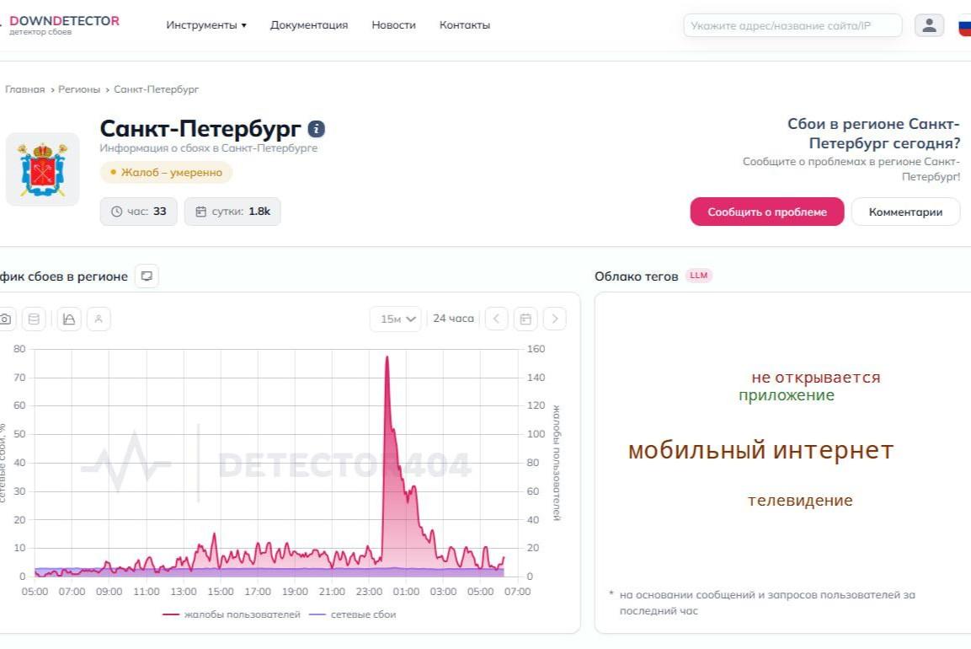The width and height of the screenshot is (971, 649).
Task: Toggle сетевые сбои legend series
Action: [352, 614]
